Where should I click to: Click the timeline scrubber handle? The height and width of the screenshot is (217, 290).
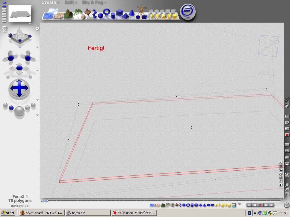pyautogui.click(x=44, y=201)
